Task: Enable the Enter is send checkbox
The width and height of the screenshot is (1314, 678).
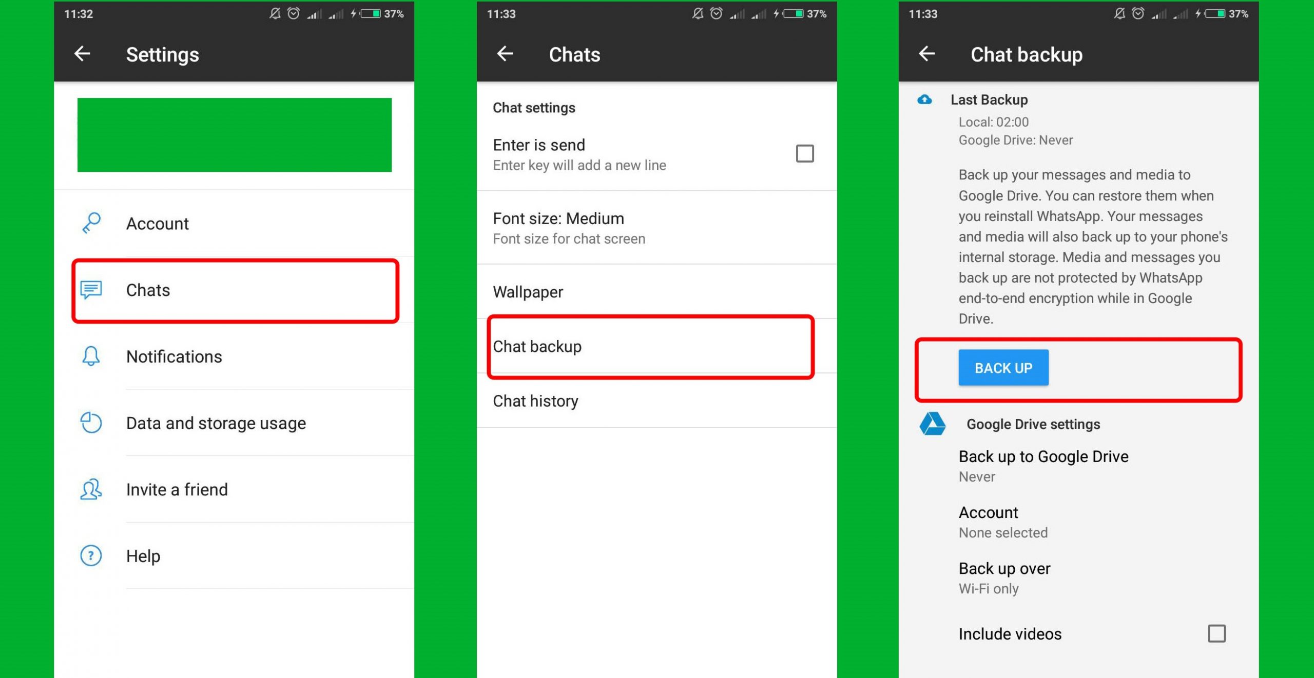Action: click(804, 153)
